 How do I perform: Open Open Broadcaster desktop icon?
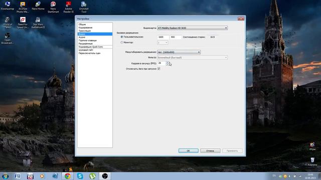coord(8,38)
